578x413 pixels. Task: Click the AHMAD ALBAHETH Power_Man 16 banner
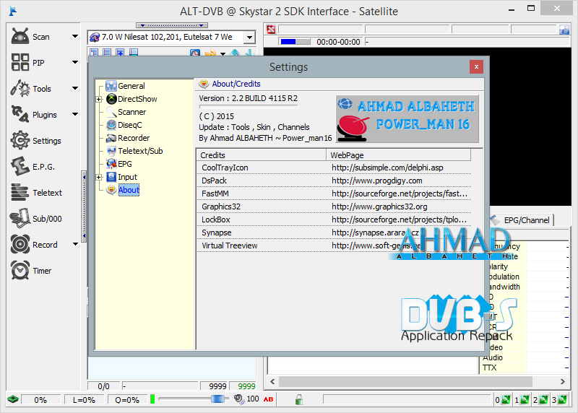[x=407, y=119]
